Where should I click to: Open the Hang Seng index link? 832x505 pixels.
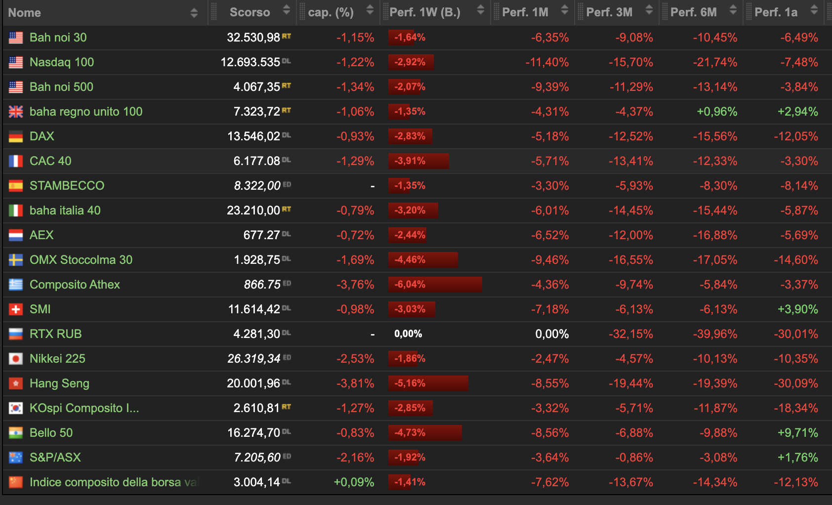tap(59, 383)
